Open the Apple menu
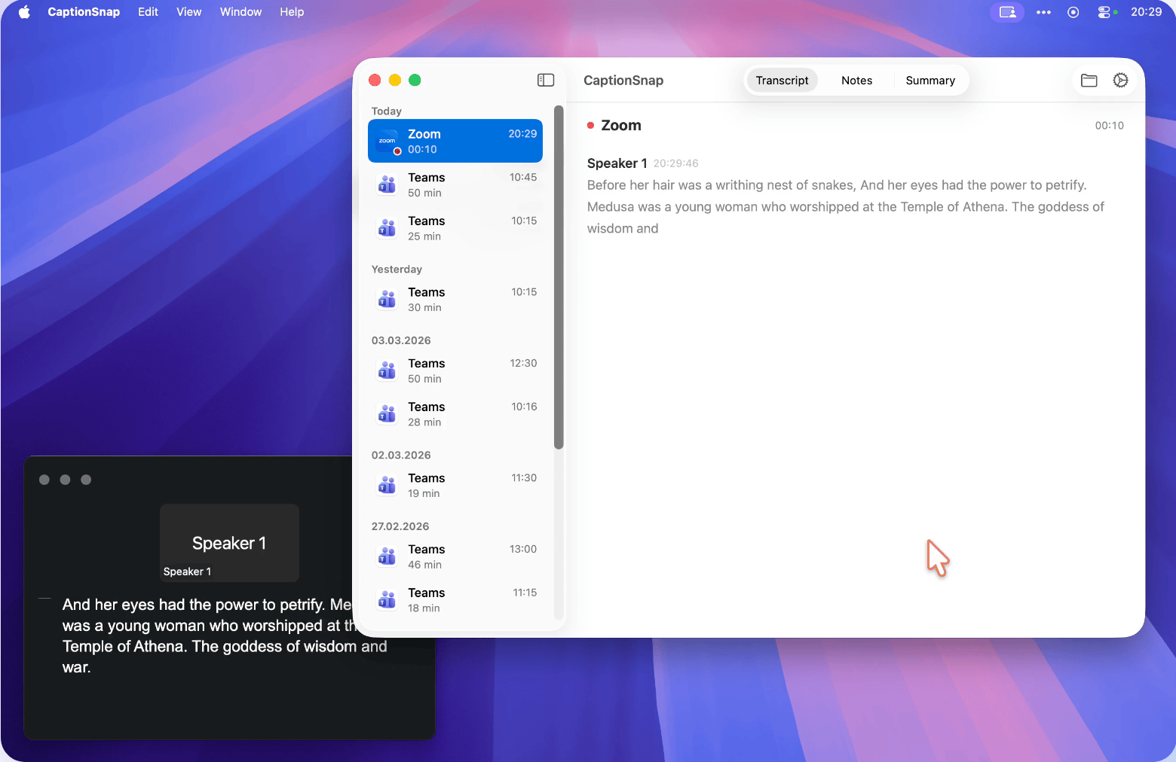 coord(24,12)
